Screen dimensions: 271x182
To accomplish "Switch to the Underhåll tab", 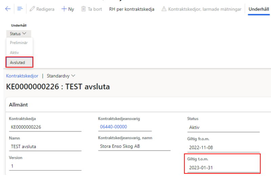I will (258, 9).
